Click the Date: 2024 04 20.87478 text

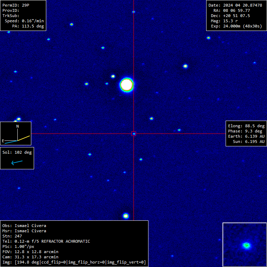(235, 5)
